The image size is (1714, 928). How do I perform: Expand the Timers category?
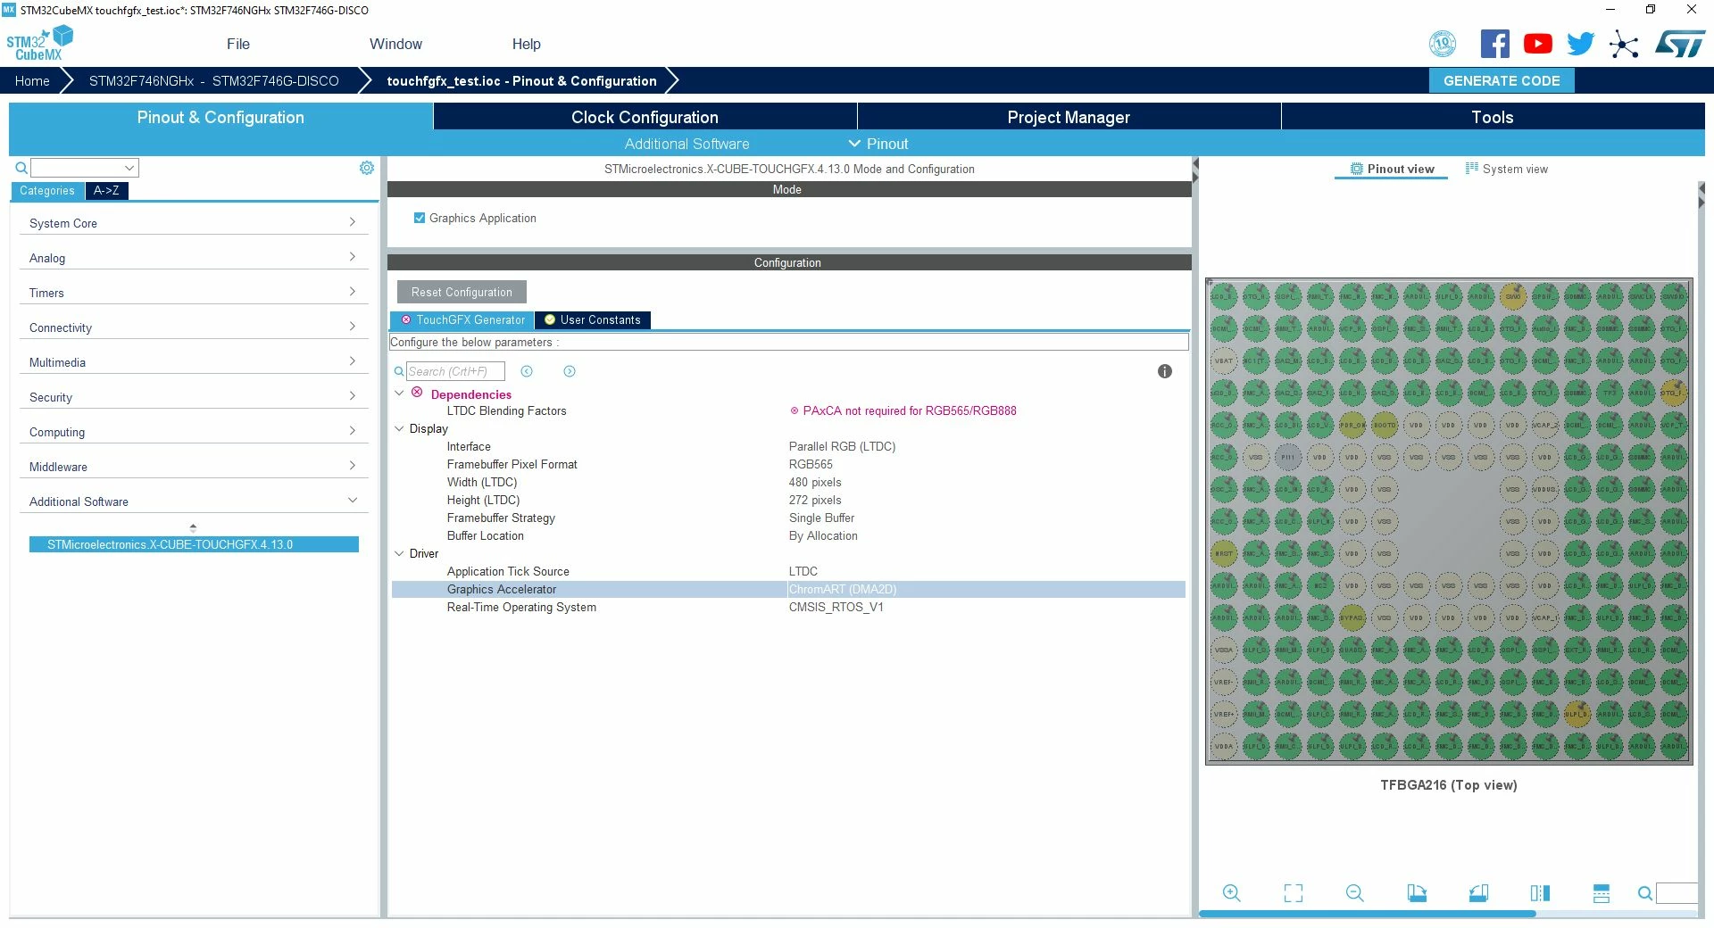click(x=193, y=293)
